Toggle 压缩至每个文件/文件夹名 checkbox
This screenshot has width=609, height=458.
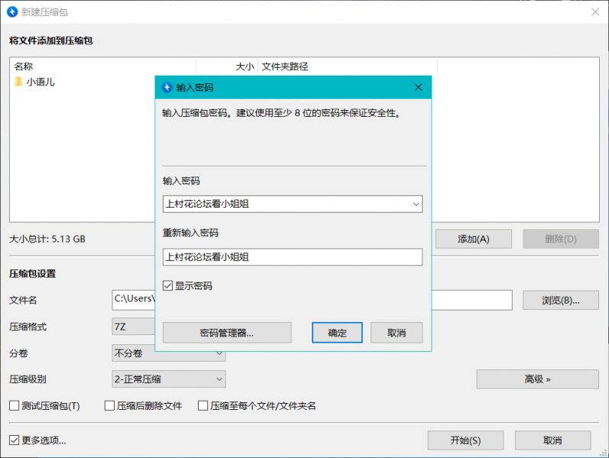pyautogui.click(x=203, y=406)
